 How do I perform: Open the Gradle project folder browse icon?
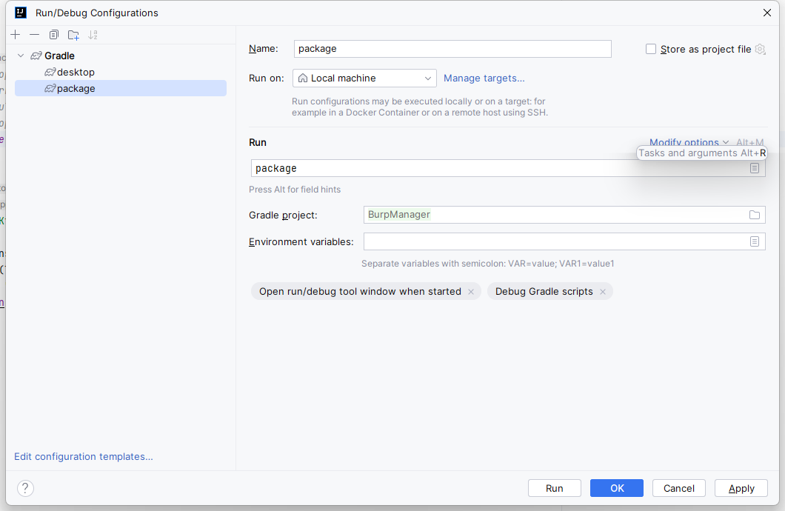pos(754,215)
